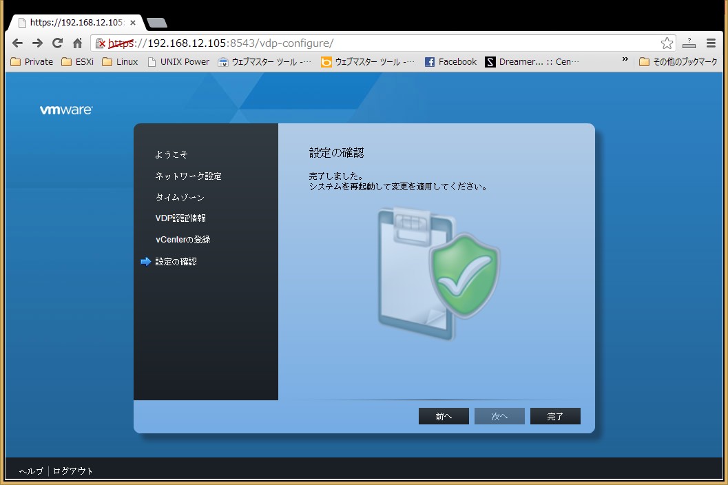
Task: Click the extension icon beside the menu button
Action: click(x=689, y=43)
